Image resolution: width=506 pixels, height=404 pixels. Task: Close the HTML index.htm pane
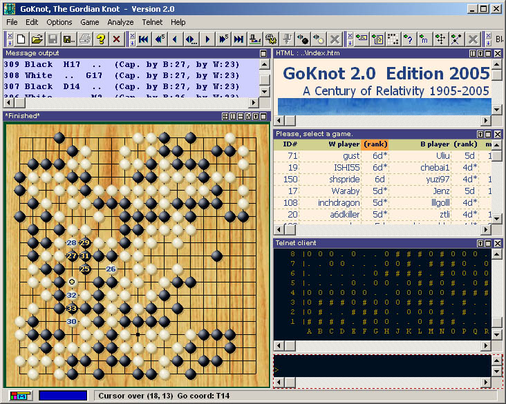click(x=498, y=53)
